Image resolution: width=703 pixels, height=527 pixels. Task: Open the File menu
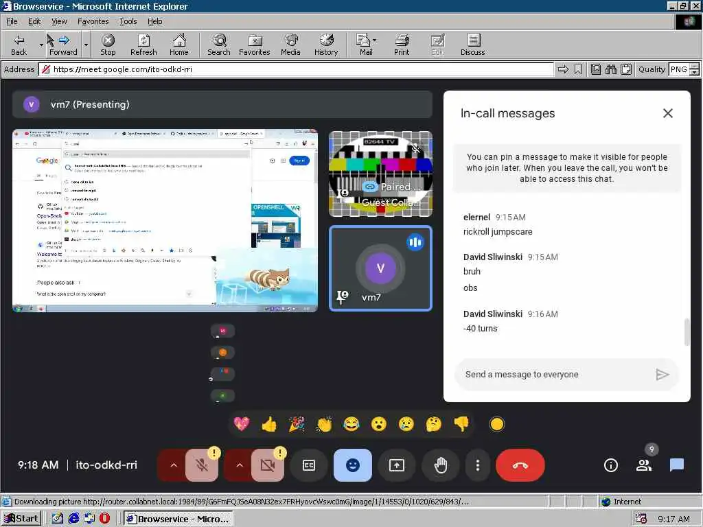(12, 21)
